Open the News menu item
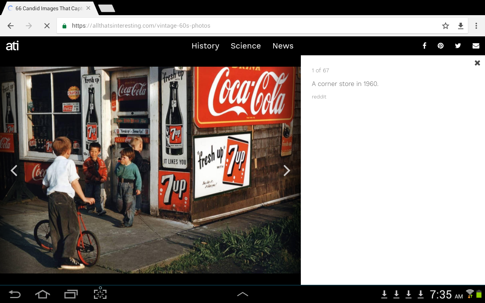This screenshot has height=303, width=485. click(283, 46)
